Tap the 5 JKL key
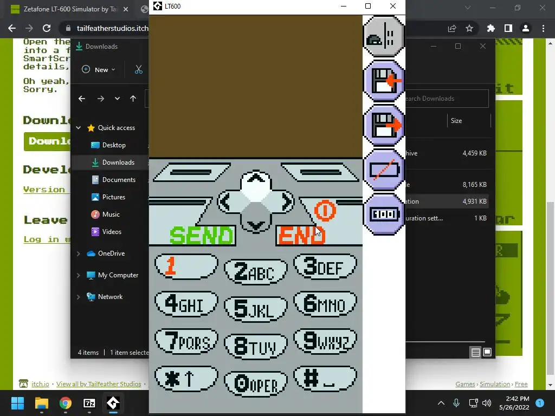The height and width of the screenshot is (416, 555). [x=256, y=309]
